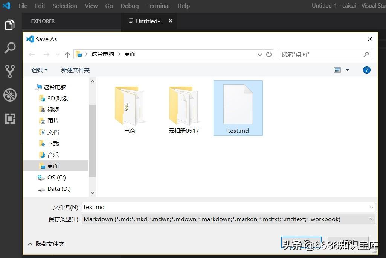Click the VS Code logo in title bar
The width and height of the screenshot is (386, 258).
tap(7, 5)
